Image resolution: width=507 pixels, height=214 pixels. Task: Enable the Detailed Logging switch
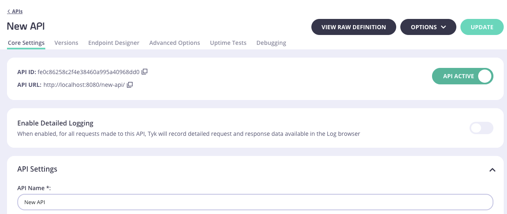pyautogui.click(x=481, y=128)
